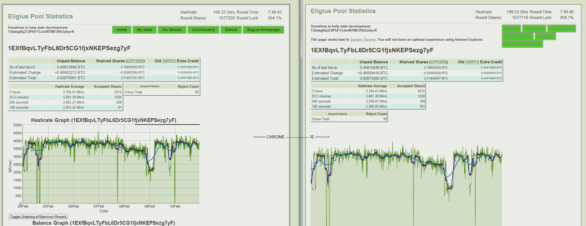Expand reject details in Chrome window

coord(150,86)
